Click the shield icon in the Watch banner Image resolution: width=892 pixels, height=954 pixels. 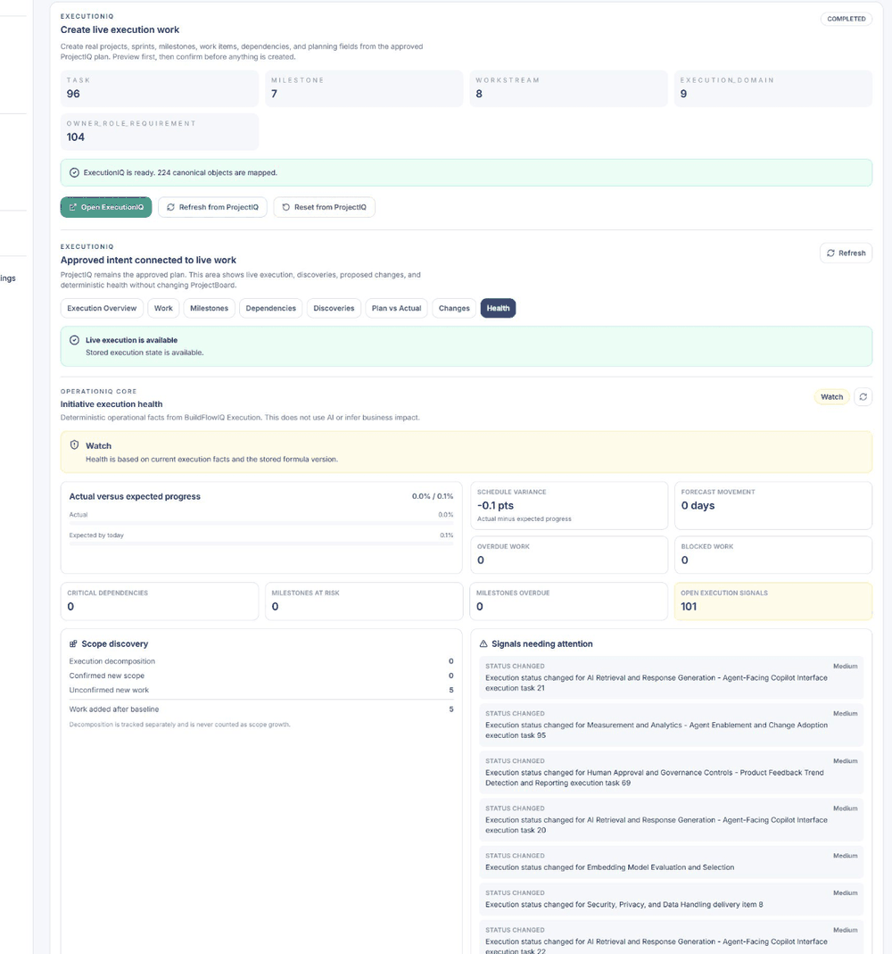pos(74,444)
